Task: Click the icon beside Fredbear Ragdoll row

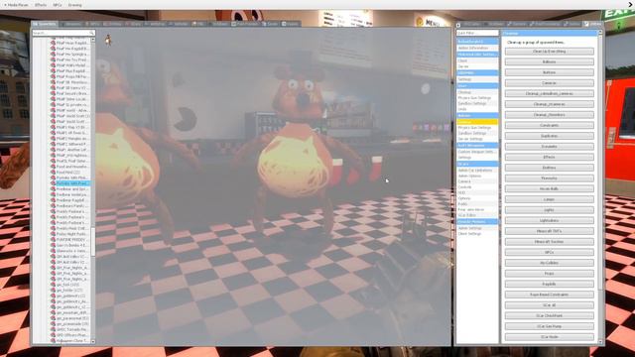Action: click(x=53, y=200)
